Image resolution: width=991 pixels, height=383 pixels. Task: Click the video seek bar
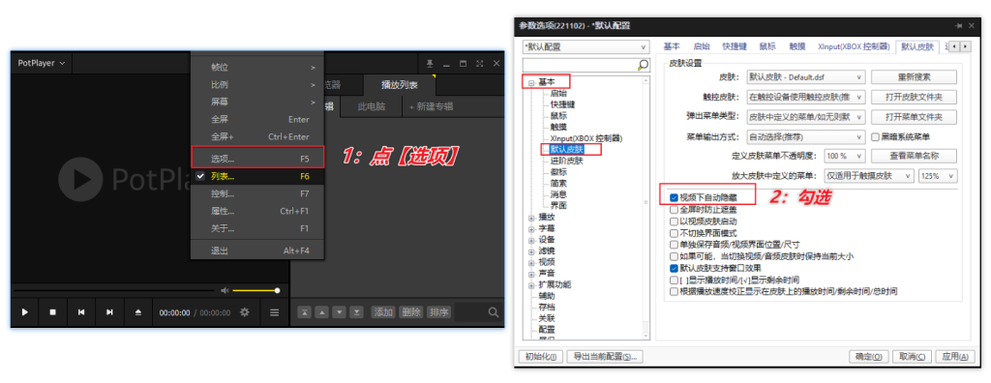tap(114, 291)
